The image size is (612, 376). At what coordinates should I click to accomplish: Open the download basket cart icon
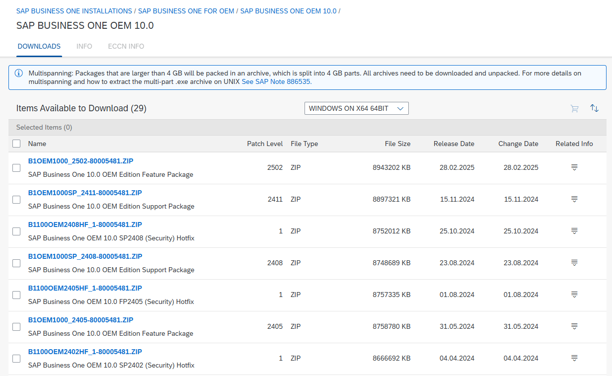[575, 108]
